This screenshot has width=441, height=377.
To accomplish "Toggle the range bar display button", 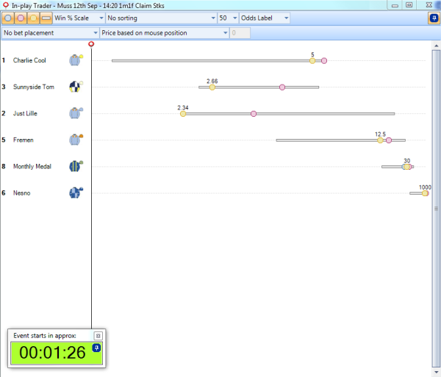I will 46,18.
